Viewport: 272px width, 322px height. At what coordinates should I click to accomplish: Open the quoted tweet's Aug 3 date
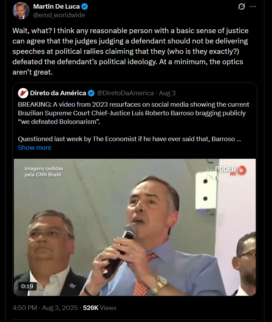(167, 93)
